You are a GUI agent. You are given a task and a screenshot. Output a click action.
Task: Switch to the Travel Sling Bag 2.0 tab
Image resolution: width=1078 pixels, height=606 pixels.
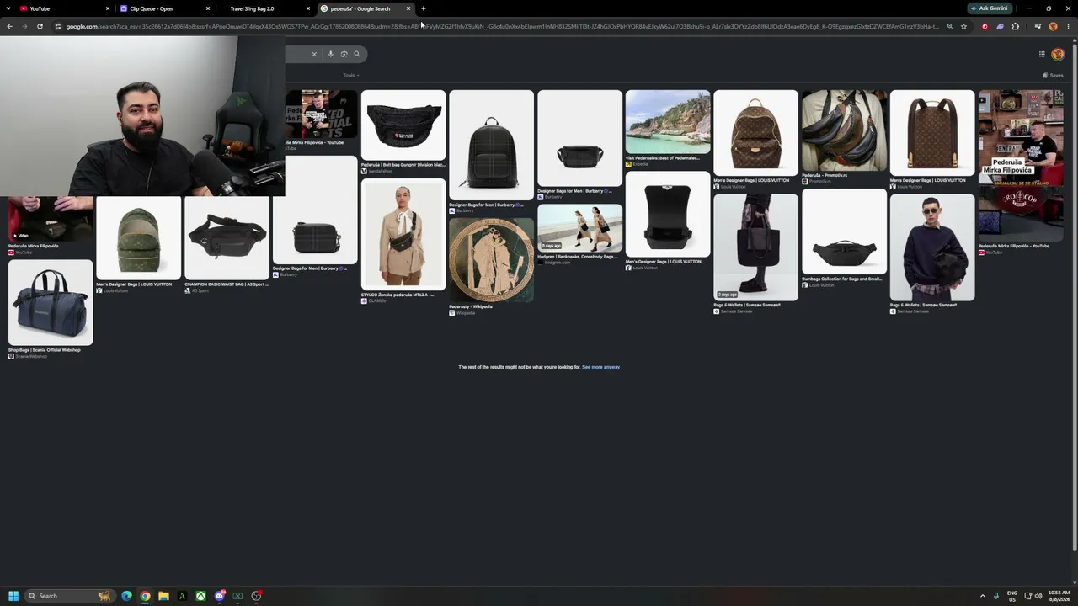pyautogui.click(x=264, y=8)
